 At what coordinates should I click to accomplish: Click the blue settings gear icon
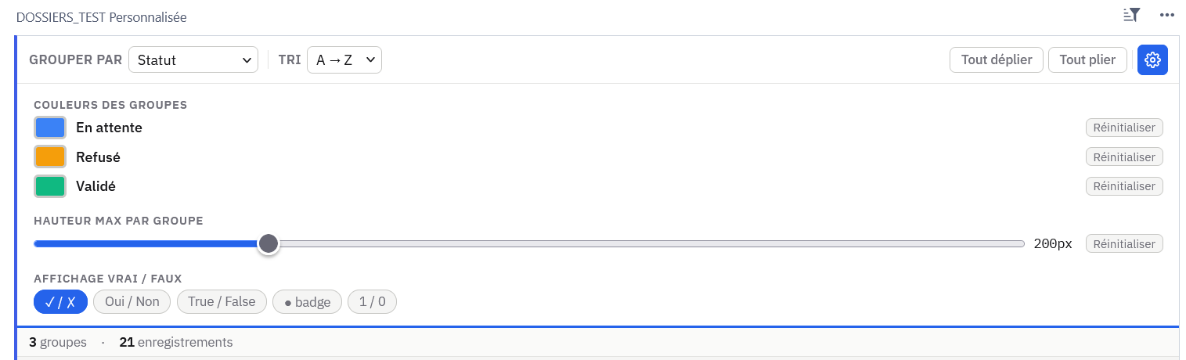coord(1152,60)
